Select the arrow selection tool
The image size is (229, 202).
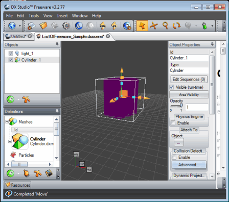pos(142,26)
